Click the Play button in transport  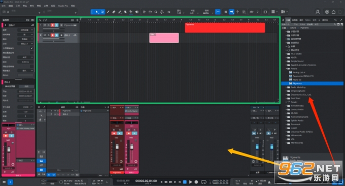click(x=191, y=182)
